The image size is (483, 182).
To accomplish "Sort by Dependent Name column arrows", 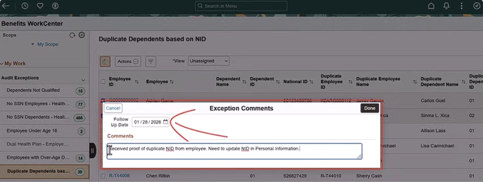I will 245,82.
